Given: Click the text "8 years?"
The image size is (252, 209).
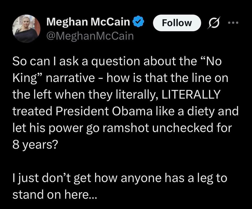Looking at the screenshot, I should pyautogui.click(x=35, y=144).
